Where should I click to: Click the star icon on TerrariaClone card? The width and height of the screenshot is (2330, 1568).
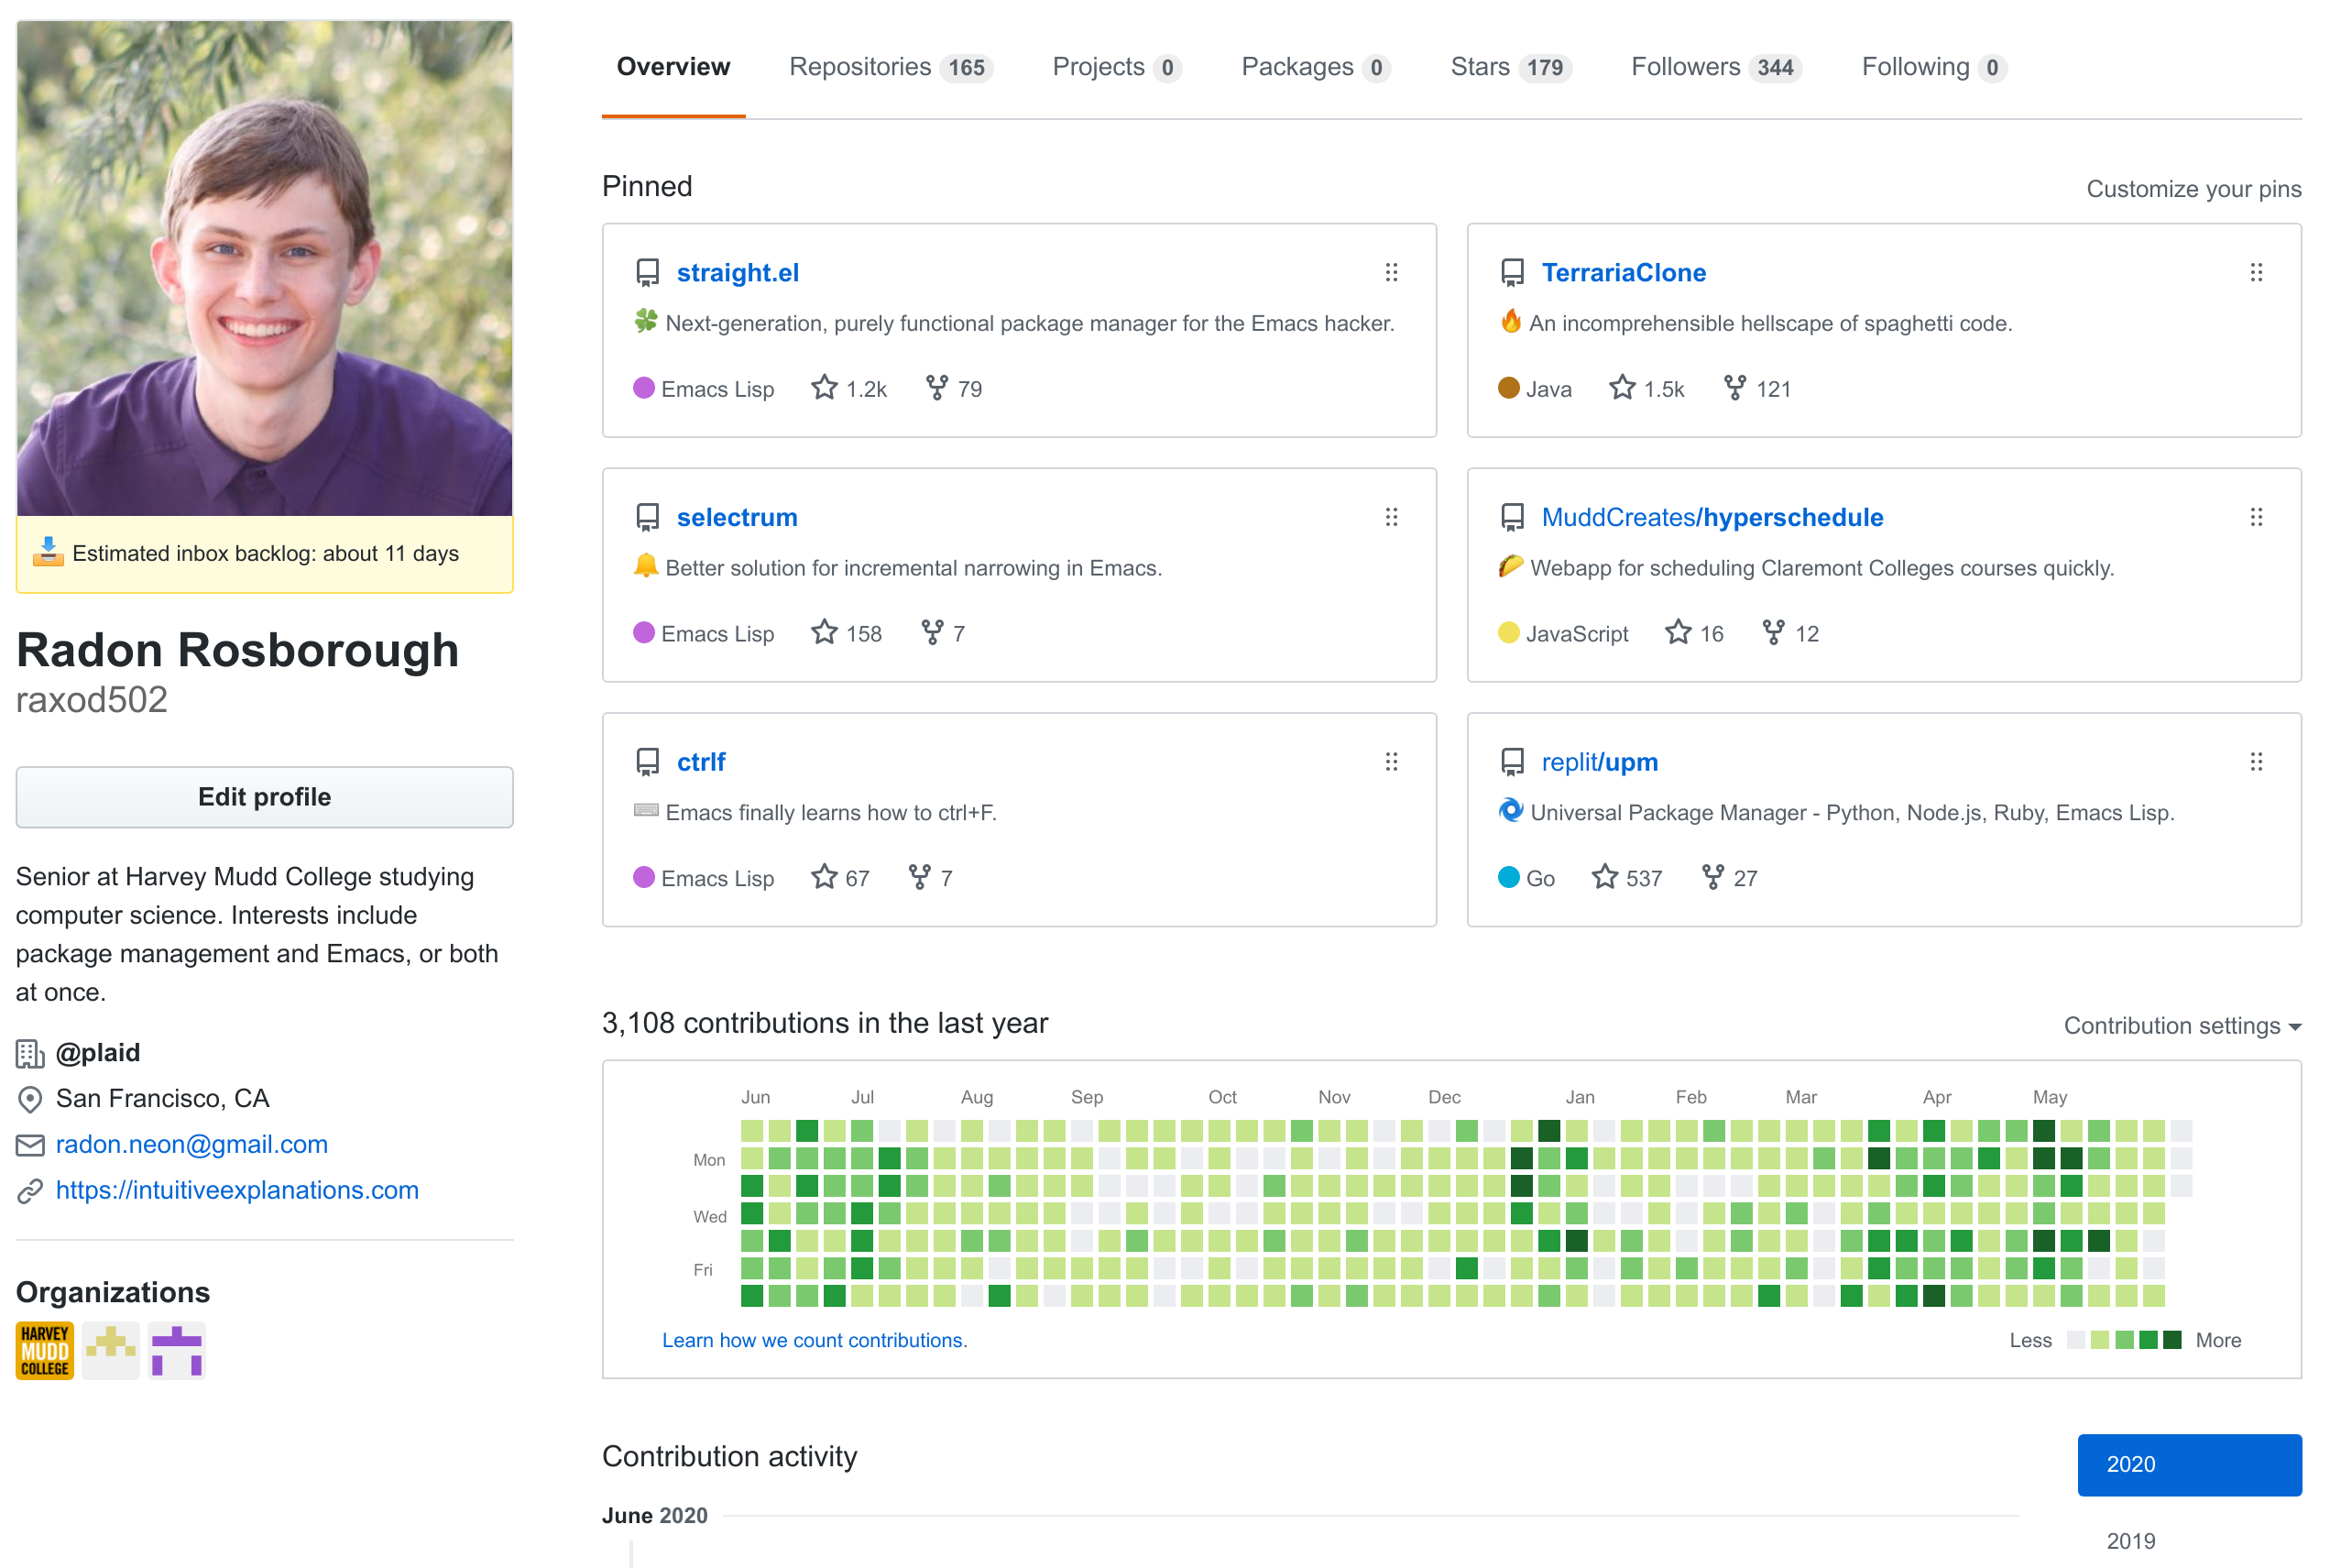point(1622,388)
